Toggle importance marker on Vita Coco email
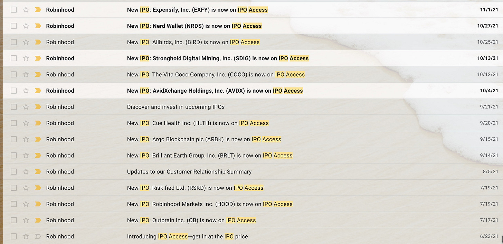 coord(38,74)
